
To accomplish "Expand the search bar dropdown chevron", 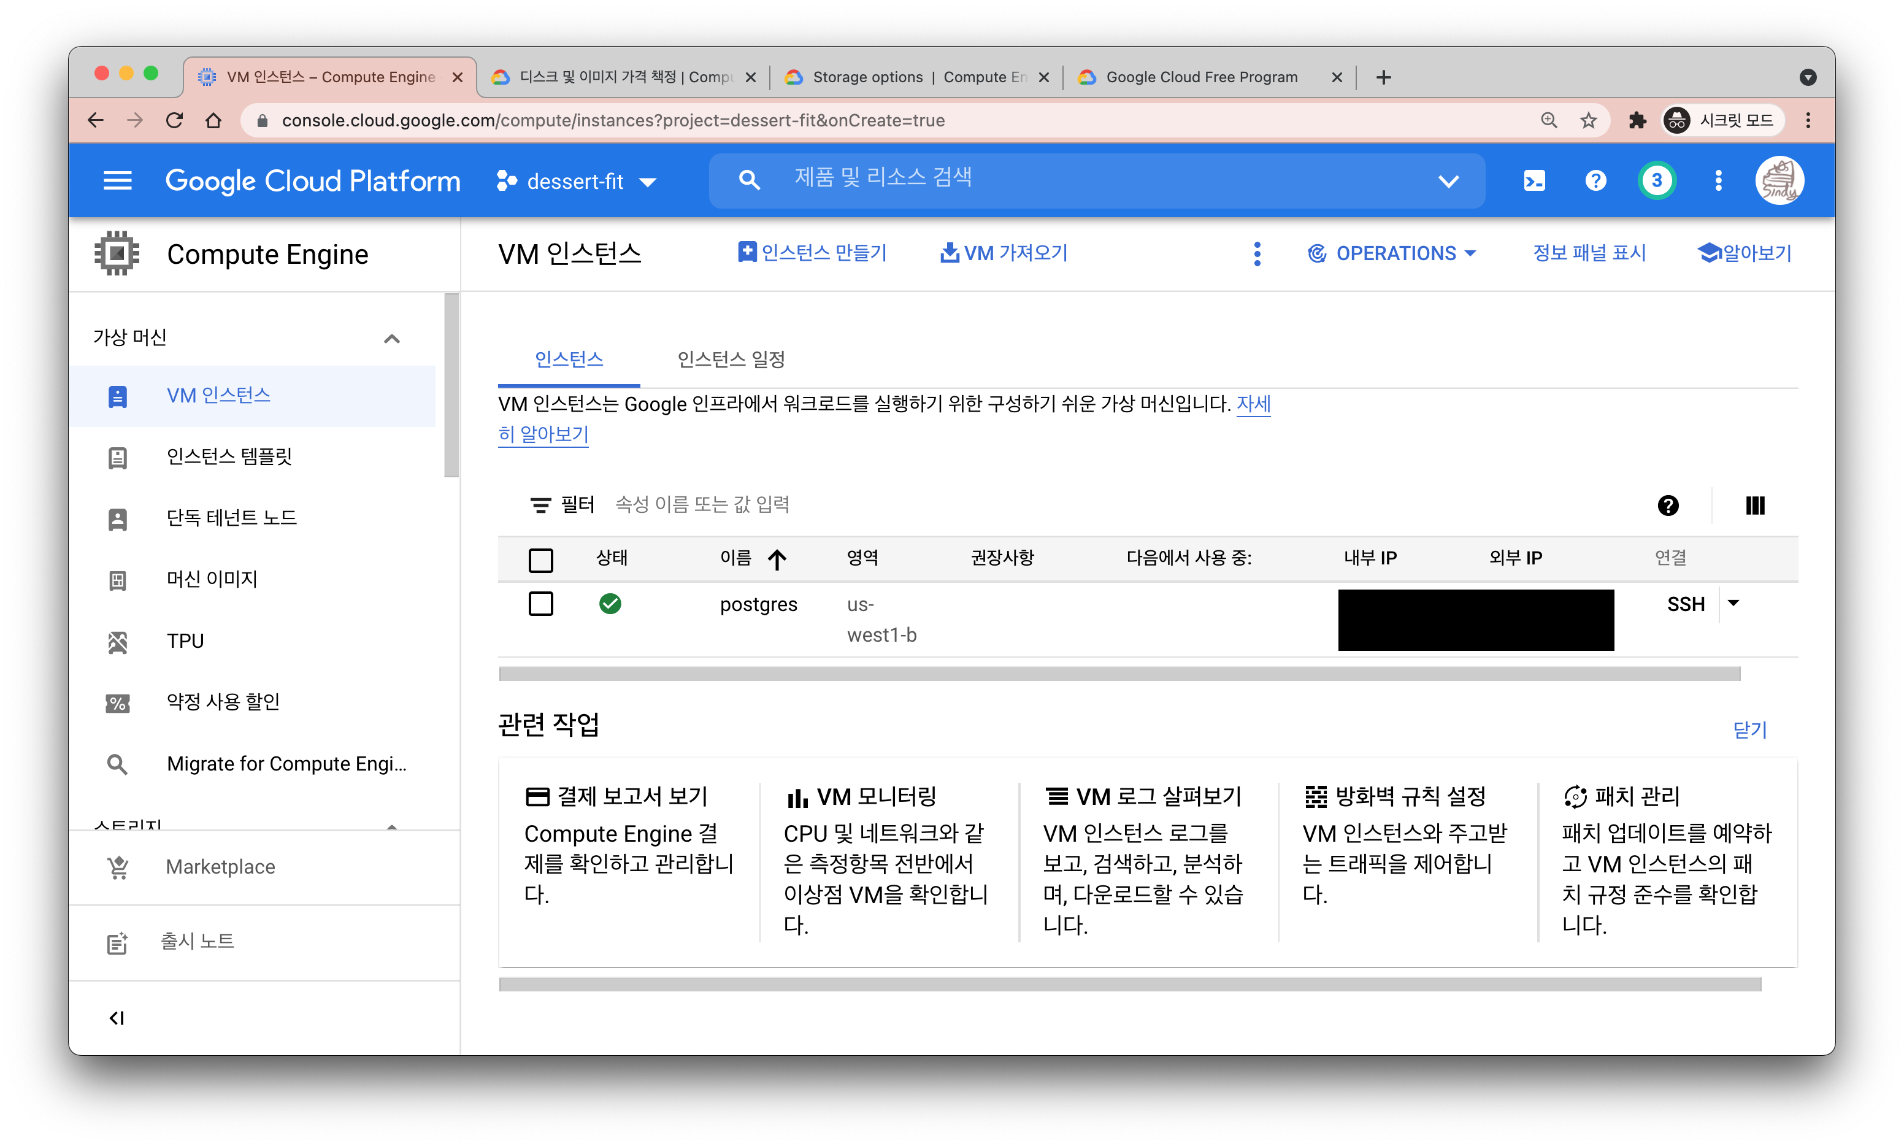I will 1448,181.
